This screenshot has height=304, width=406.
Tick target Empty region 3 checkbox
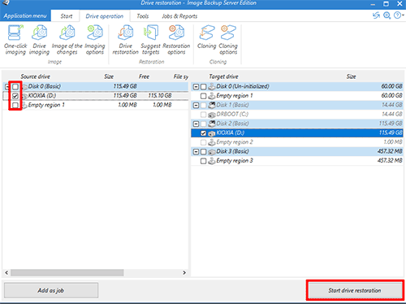click(203, 161)
